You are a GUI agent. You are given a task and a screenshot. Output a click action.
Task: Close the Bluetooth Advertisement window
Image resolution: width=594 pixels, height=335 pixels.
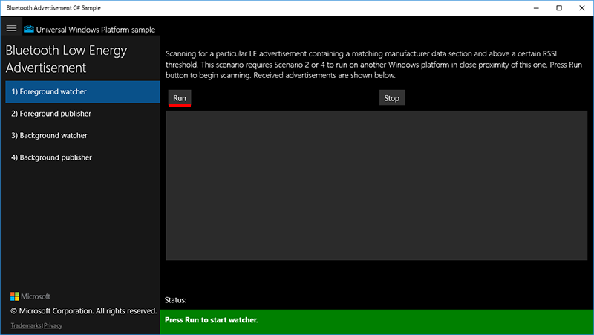(582, 8)
